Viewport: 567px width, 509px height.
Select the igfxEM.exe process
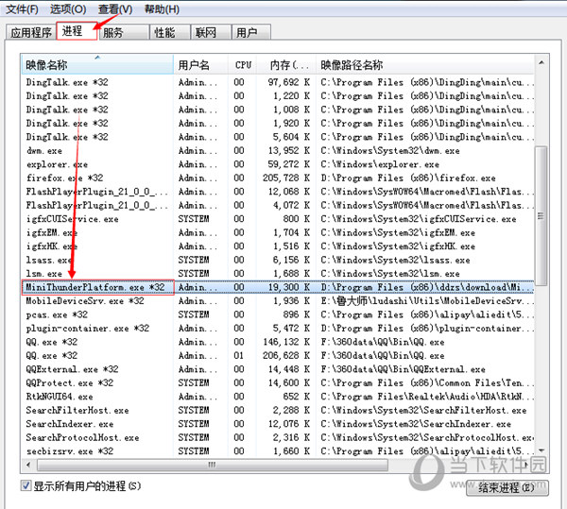tap(277, 232)
